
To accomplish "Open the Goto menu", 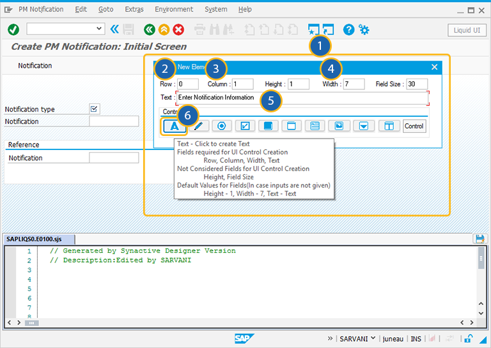I will point(106,10).
